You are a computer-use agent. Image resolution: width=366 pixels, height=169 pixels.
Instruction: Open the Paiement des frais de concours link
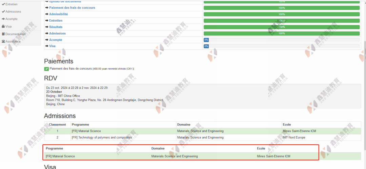point(72,8)
